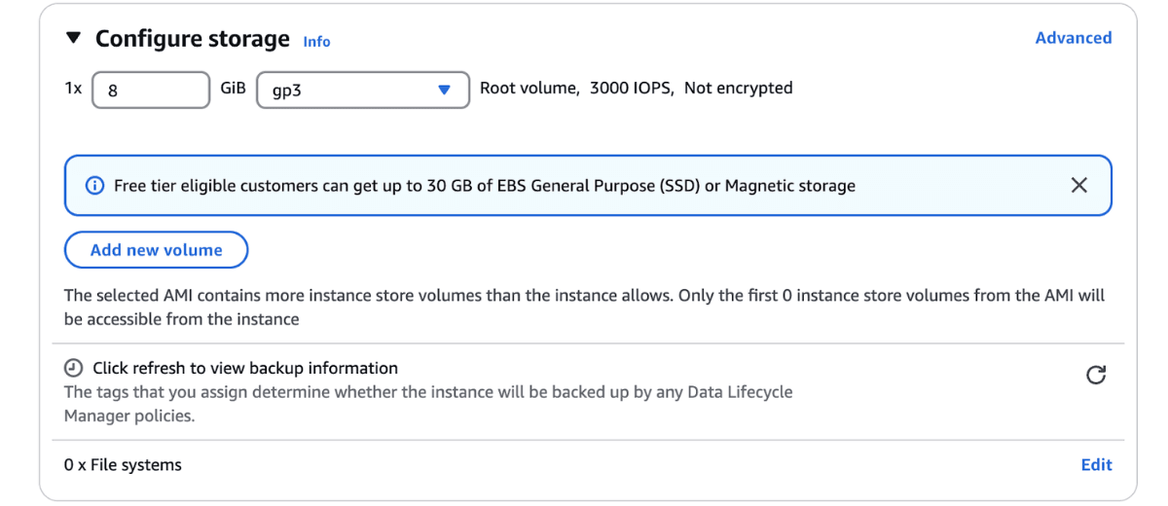Click the Configure storage heading text

coord(193,39)
